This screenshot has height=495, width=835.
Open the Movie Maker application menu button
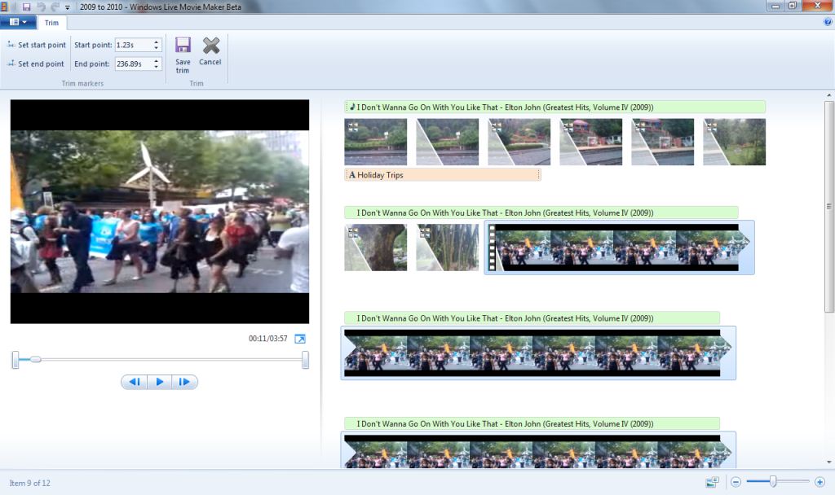coord(18,22)
